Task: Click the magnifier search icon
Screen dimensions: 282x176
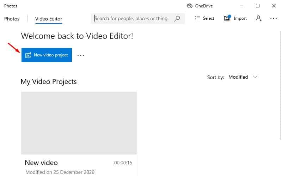Action: tap(177, 18)
